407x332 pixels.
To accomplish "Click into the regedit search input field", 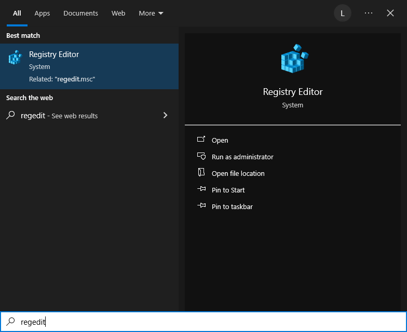I will point(203,322).
